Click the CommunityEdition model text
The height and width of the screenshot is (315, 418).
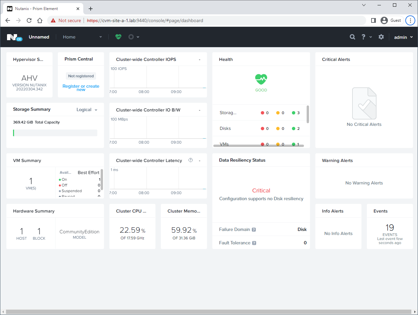click(80, 232)
